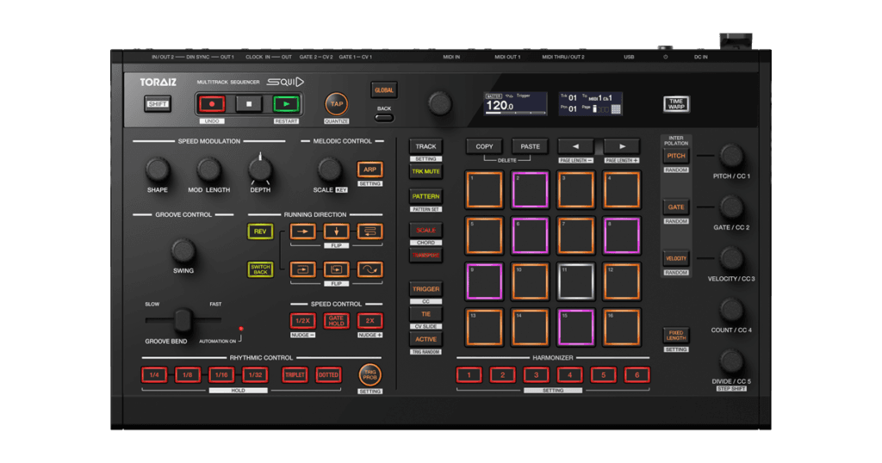Toggle the ARP arpeggiator button
Viewport: 882px width, 463px height.
(x=370, y=170)
